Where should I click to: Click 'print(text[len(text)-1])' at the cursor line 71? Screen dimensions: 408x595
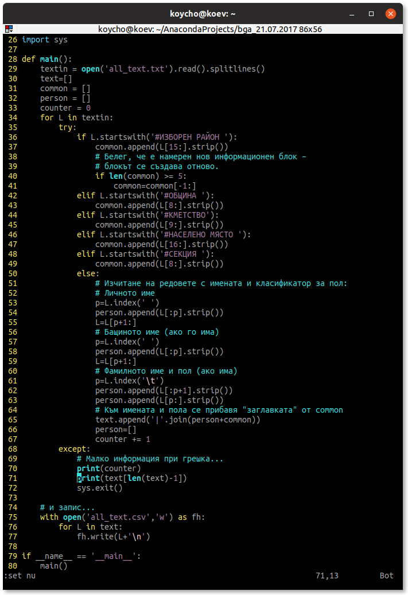pos(132,478)
